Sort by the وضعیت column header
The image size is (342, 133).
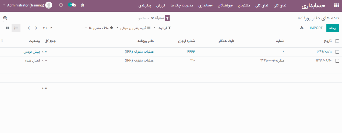tap(34, 41)
